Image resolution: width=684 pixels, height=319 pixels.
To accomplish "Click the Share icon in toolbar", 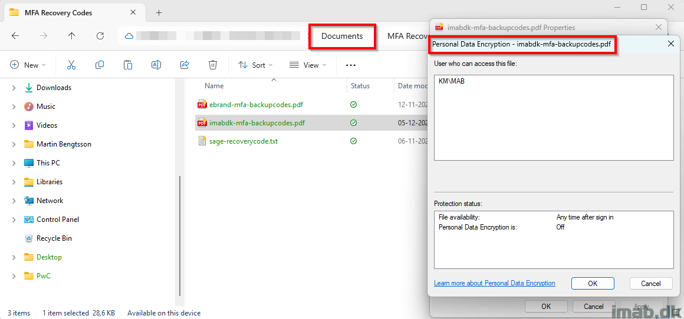I will [x=185, y=65].
